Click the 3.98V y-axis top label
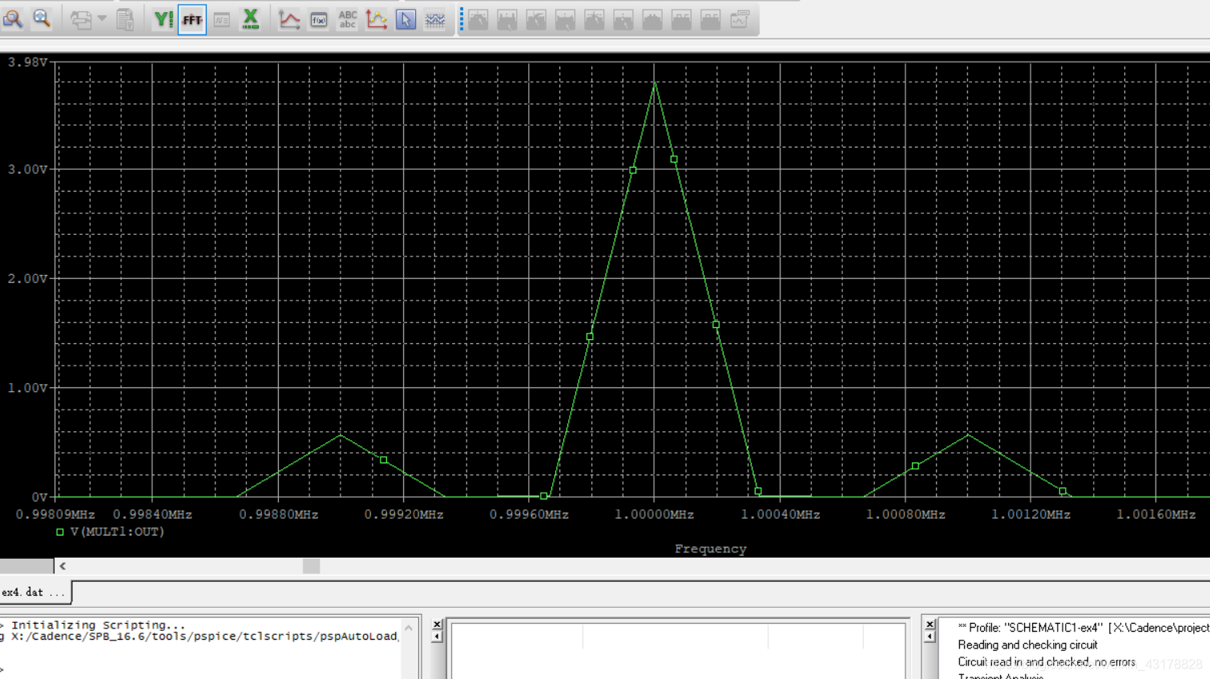This screenshot has width=1210, height=679. (x=27, y=62)
